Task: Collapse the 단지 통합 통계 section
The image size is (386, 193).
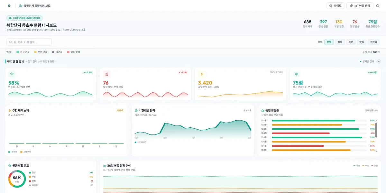Action: click(379, 61)
